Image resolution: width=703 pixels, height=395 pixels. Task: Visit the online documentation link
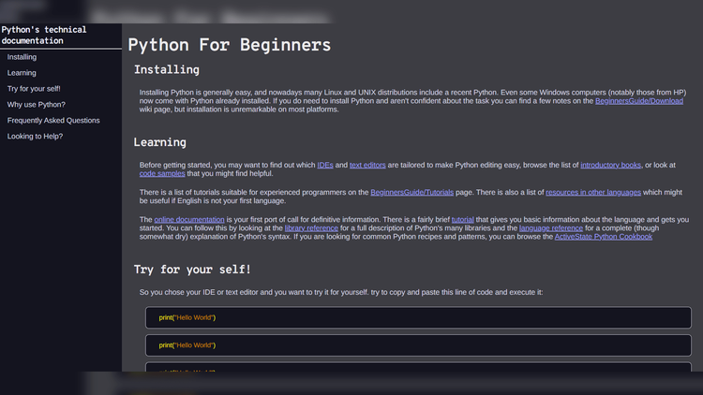(189, 219)
